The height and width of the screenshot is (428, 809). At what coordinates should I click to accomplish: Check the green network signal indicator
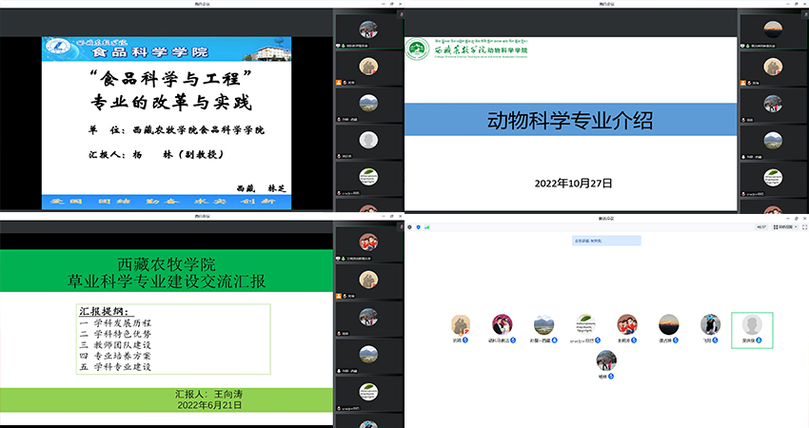point(425,227)
